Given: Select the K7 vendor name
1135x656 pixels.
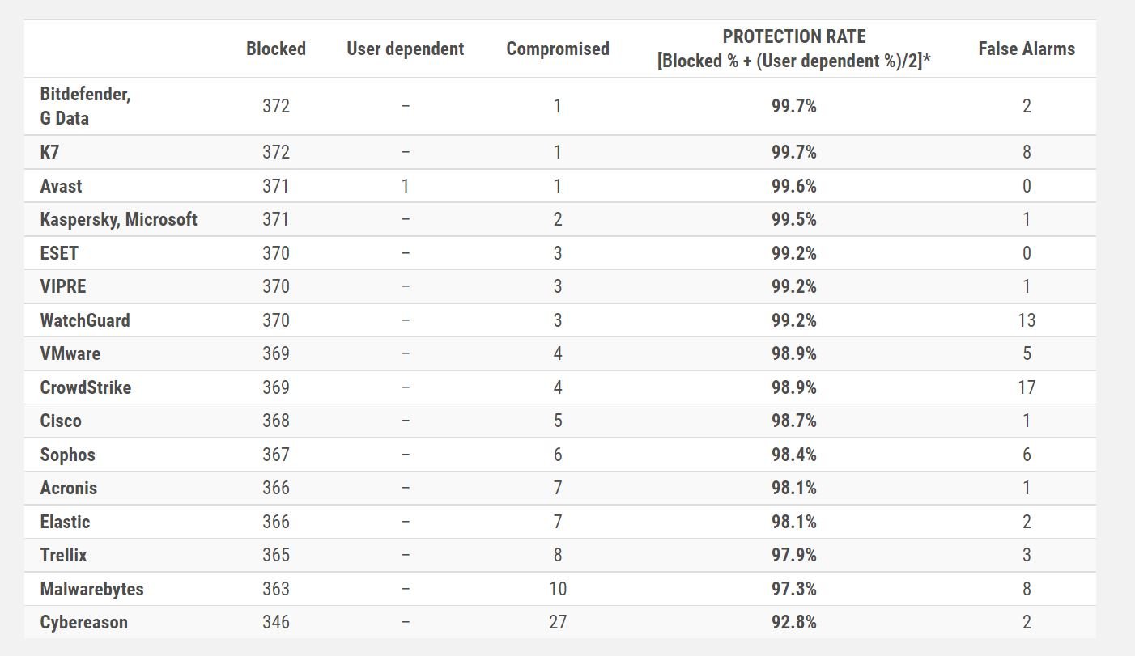Looking at the screenshot, I should [49, 152].
